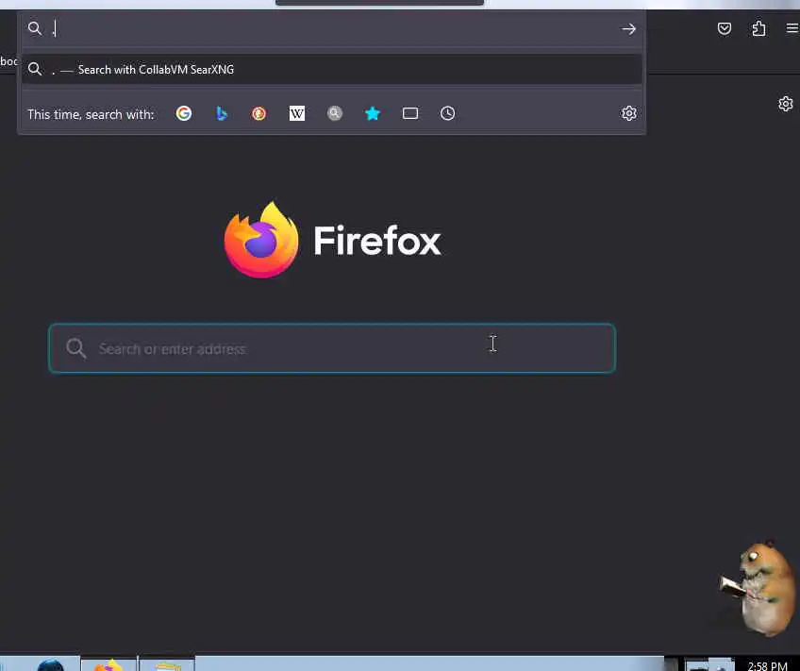Click the hamster reading desktop mascot

758,588
